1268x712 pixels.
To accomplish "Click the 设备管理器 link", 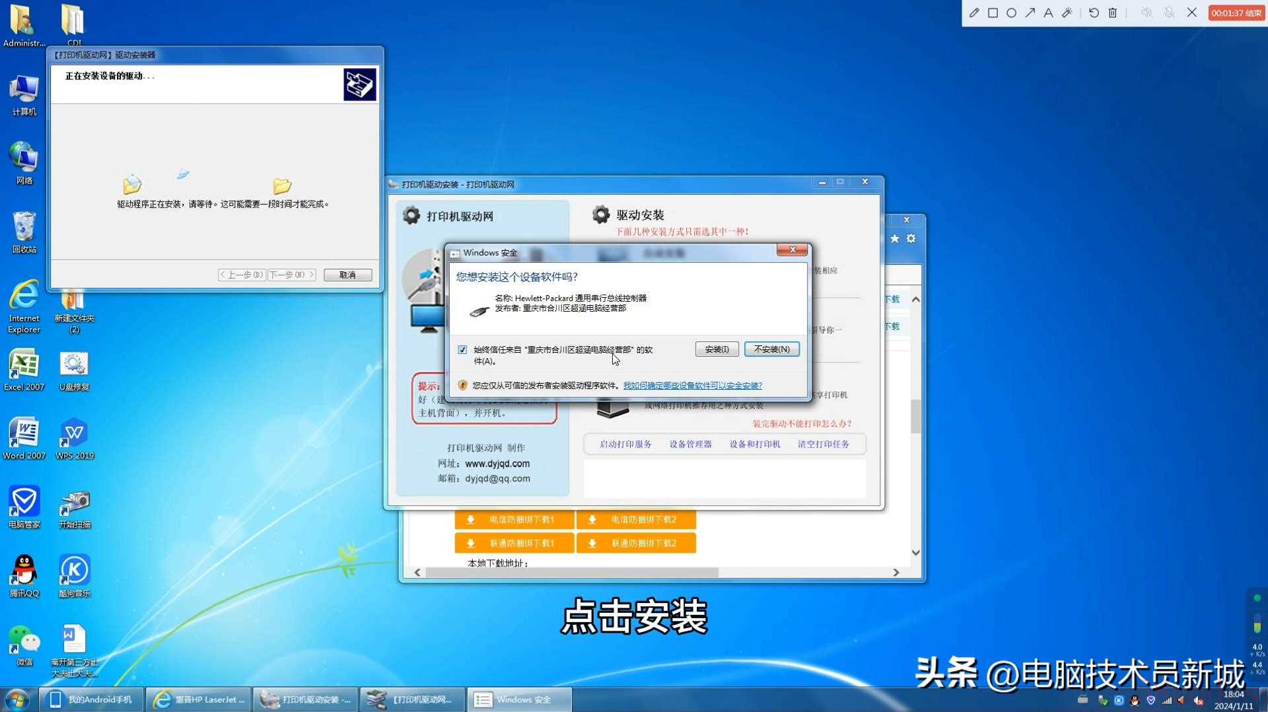I will [690, 445].
